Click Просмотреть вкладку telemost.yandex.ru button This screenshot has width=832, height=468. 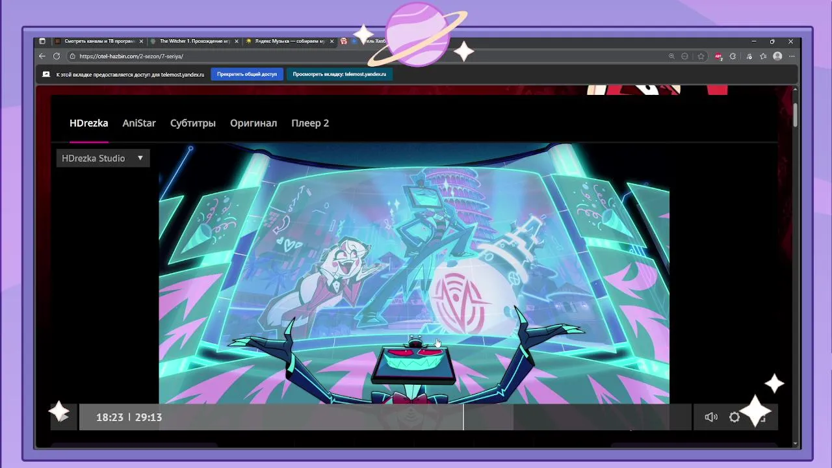[339, 74]
